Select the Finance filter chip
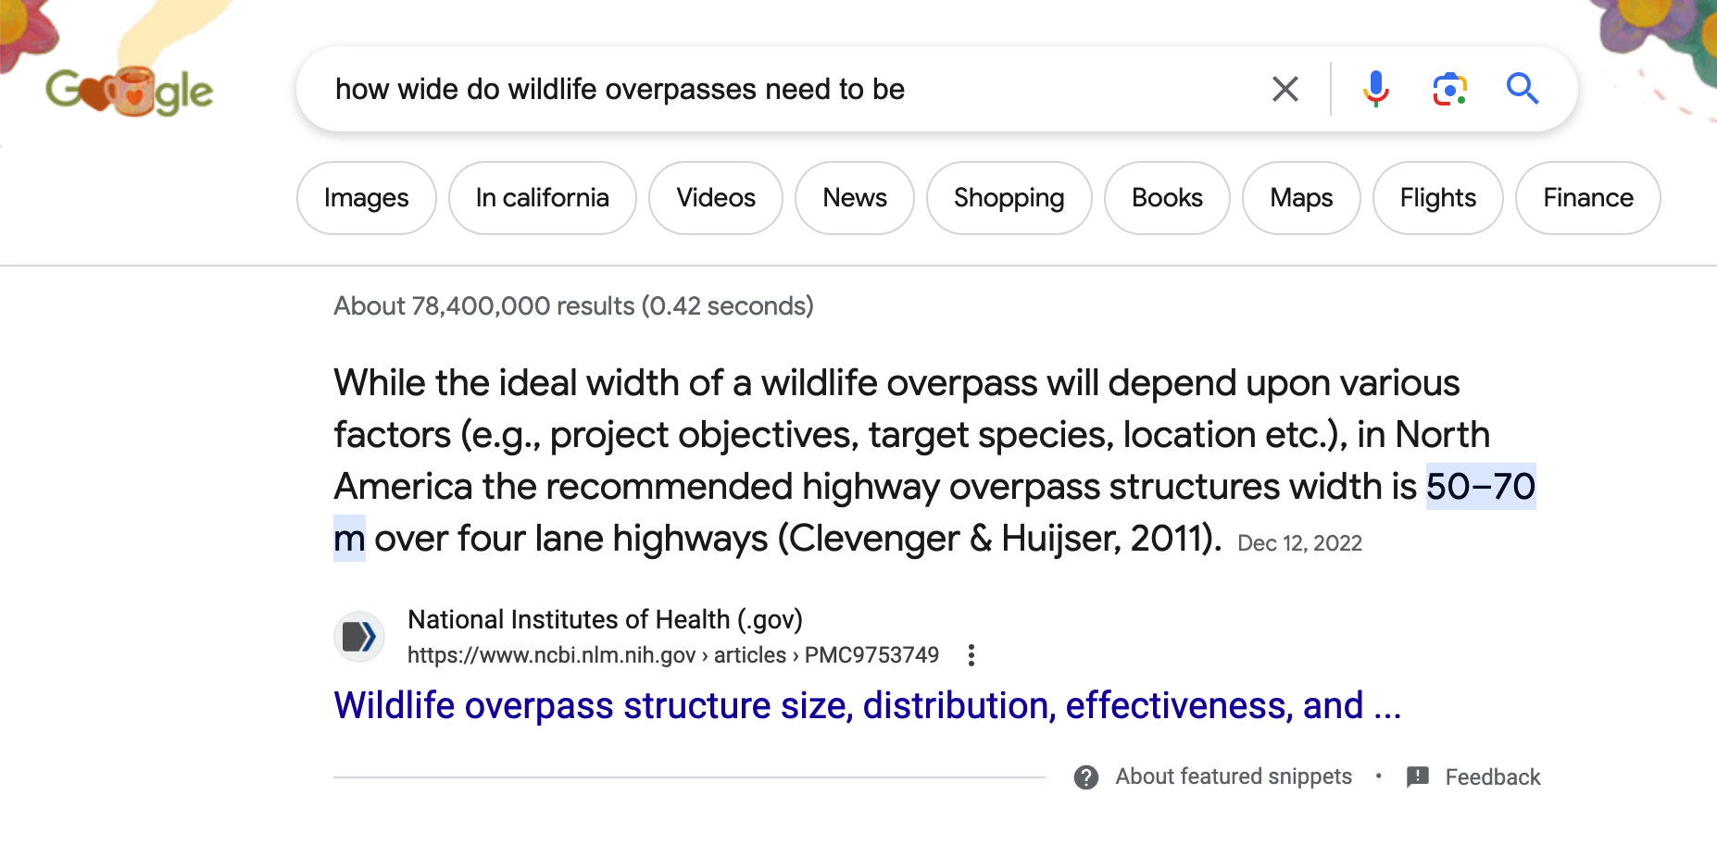The height and width of the screenshot is (857, 1717). [1587, 198]
